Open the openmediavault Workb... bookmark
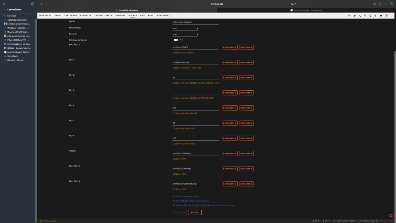Viewport: 396px width, 223px height. 17,52
